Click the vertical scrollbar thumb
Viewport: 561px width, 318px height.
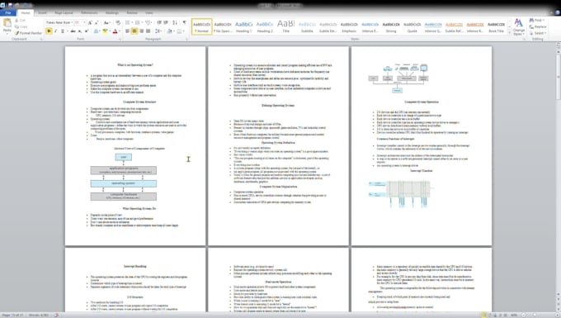pos(559,76)
